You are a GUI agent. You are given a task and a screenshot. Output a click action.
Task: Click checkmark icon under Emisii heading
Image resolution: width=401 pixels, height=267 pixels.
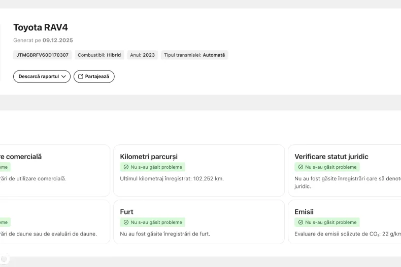300,222
